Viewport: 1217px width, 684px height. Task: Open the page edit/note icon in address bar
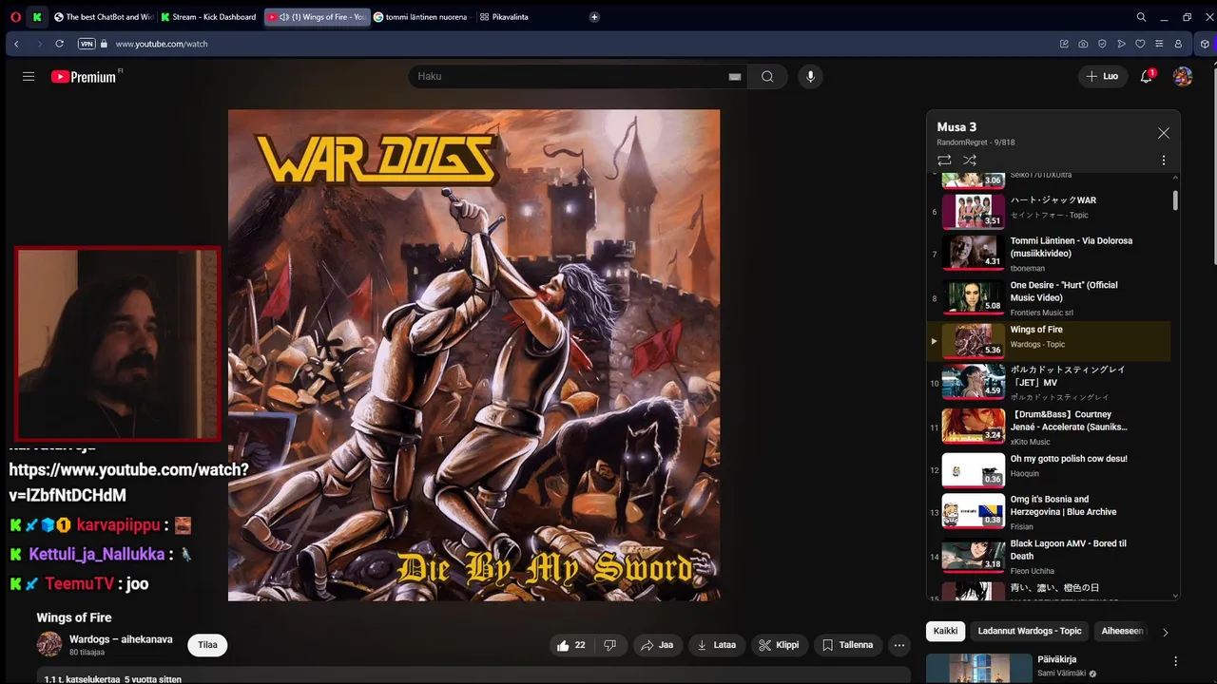pyautogui.click(x=1064, y=44)
